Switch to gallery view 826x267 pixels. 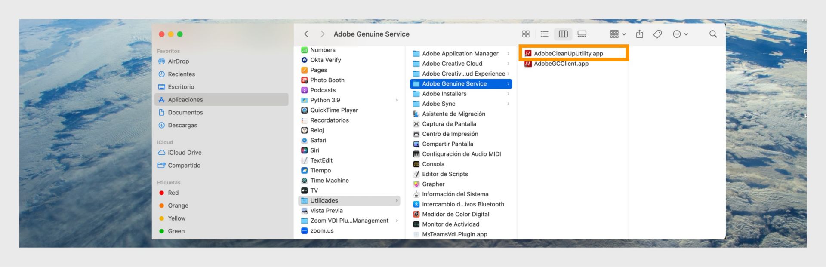click(x=582, y=34)
